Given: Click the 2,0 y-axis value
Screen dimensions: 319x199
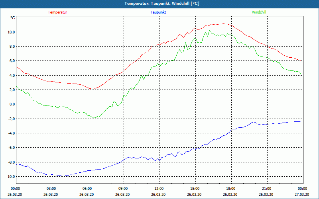Looking at the screenshot, I should click(12, 90).
